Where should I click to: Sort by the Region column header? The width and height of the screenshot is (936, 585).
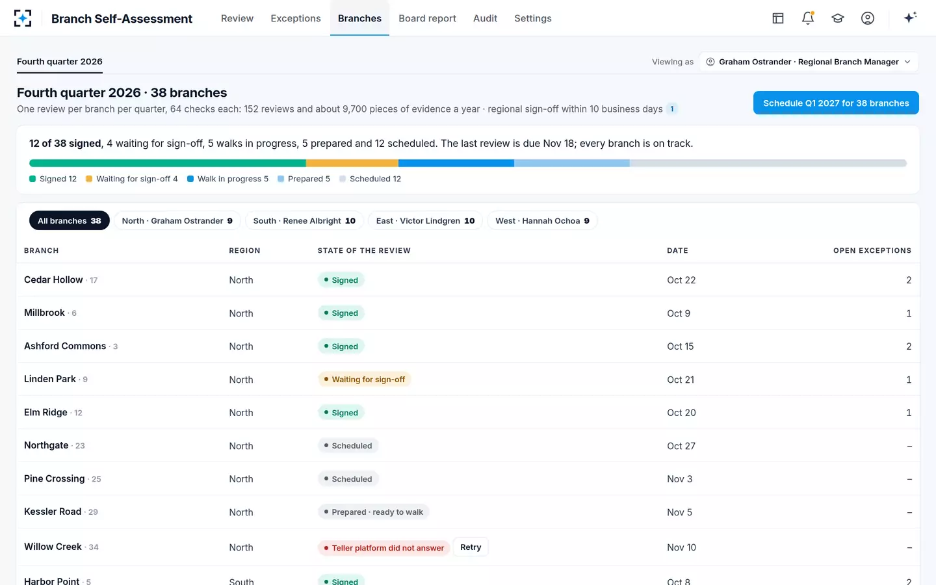pyautogui.click(x=245, y=250)
